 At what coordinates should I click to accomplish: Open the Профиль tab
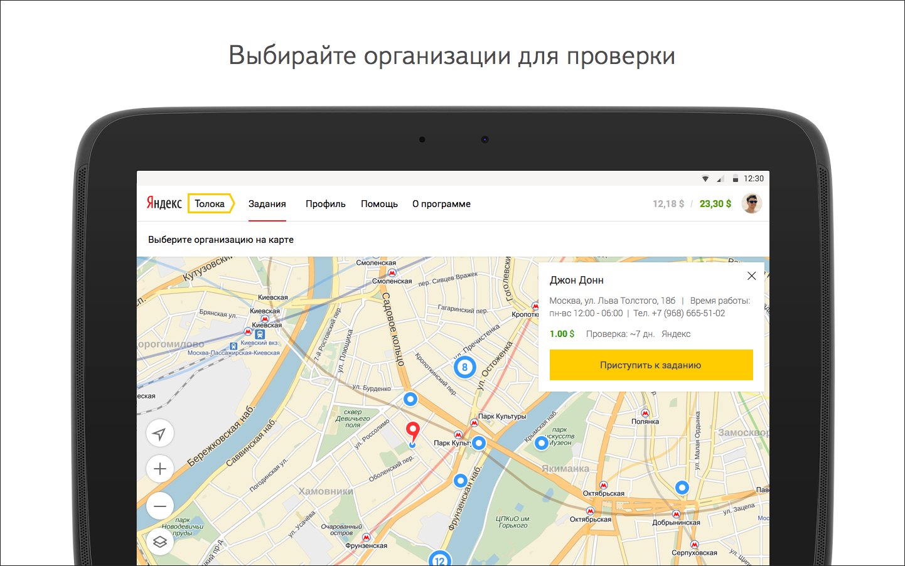pos(325,203)
